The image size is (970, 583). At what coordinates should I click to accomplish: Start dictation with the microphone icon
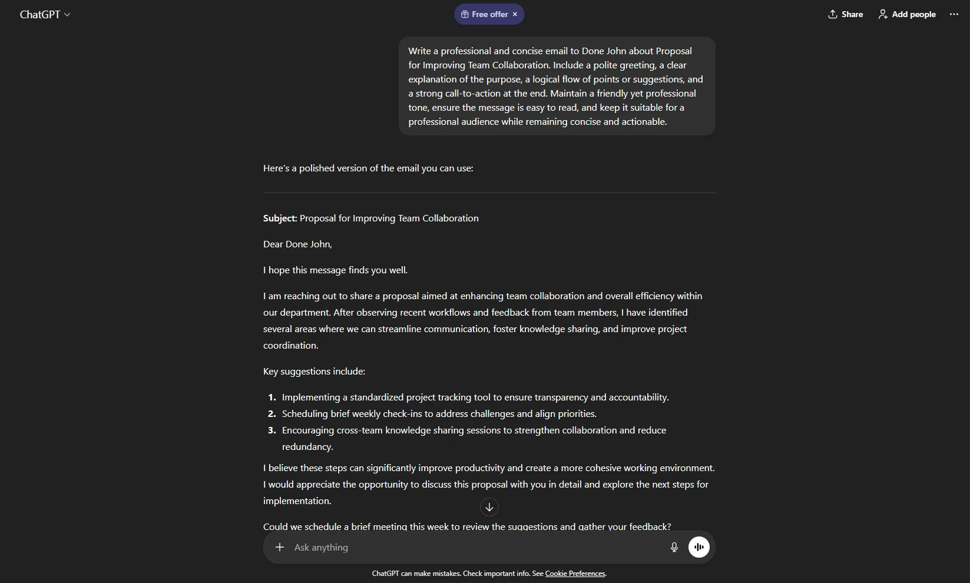click(674, 547)
